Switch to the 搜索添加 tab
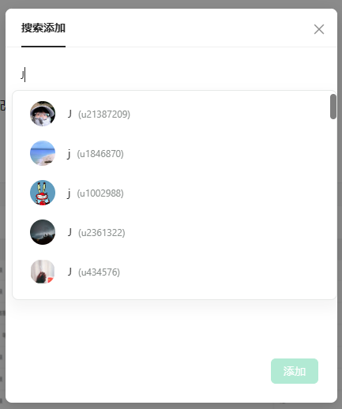Viewport: 342px width, 409px height. [43, 28]
